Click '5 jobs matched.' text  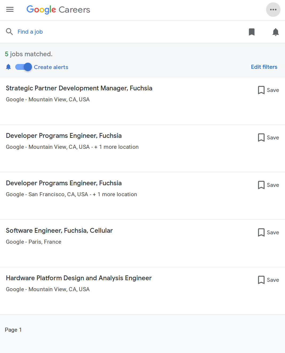tap(29, 54)
